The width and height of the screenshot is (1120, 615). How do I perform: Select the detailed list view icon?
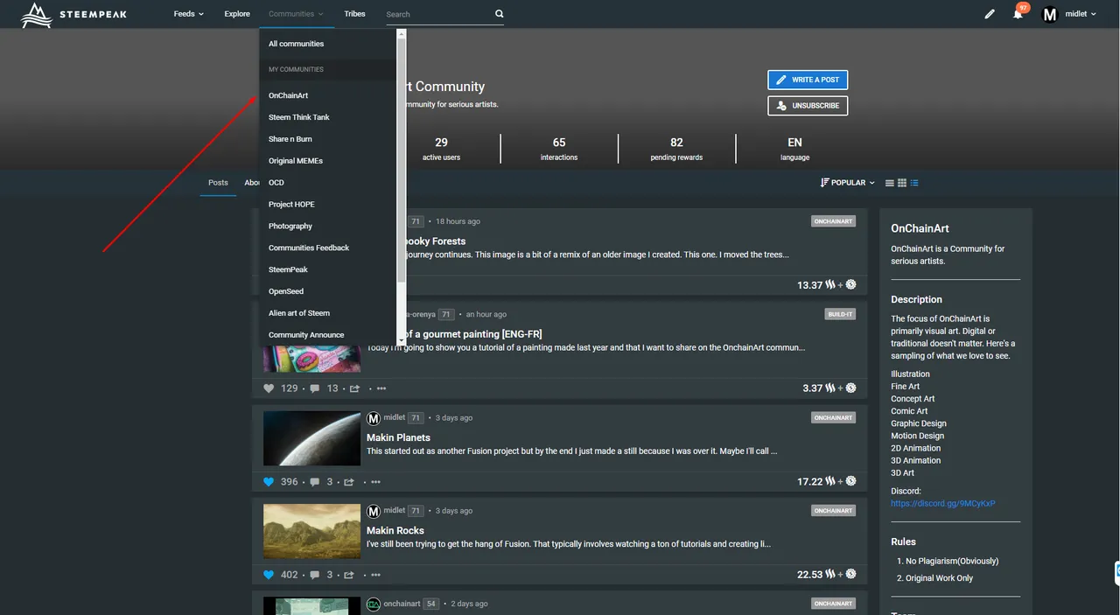click(x=914, y=183)
